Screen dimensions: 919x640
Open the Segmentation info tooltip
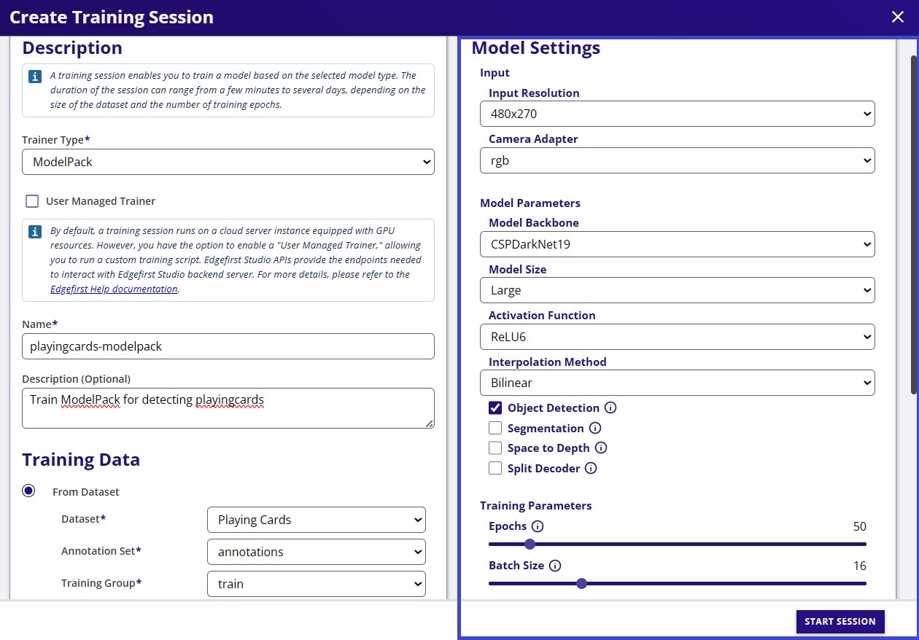tap(596, 428)
